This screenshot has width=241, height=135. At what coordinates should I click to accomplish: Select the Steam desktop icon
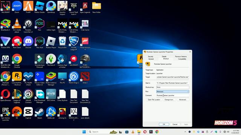(x=40, y=113)
